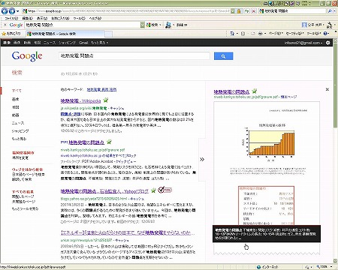This screenshot has width=338, height=270.
Task: Refresh the page with the refresh icon
Action: (x=247, y=11)
